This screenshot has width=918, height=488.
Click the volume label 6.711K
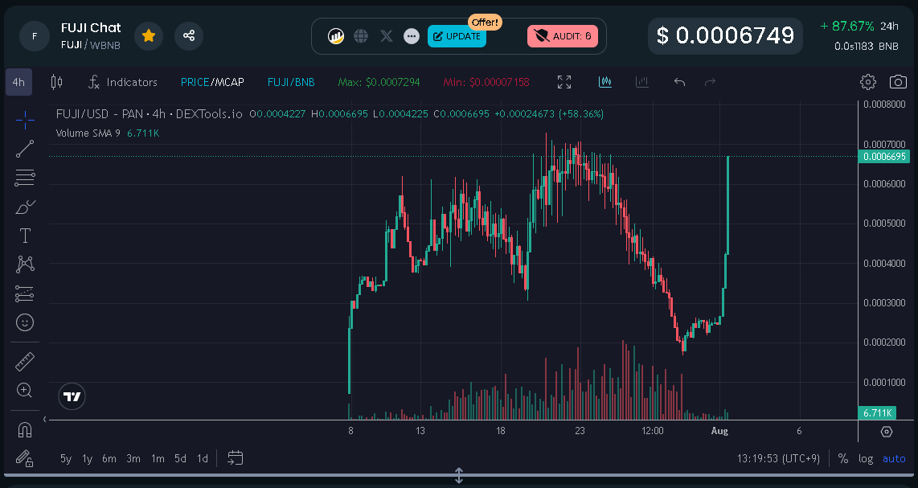click(x=877, y=413)
